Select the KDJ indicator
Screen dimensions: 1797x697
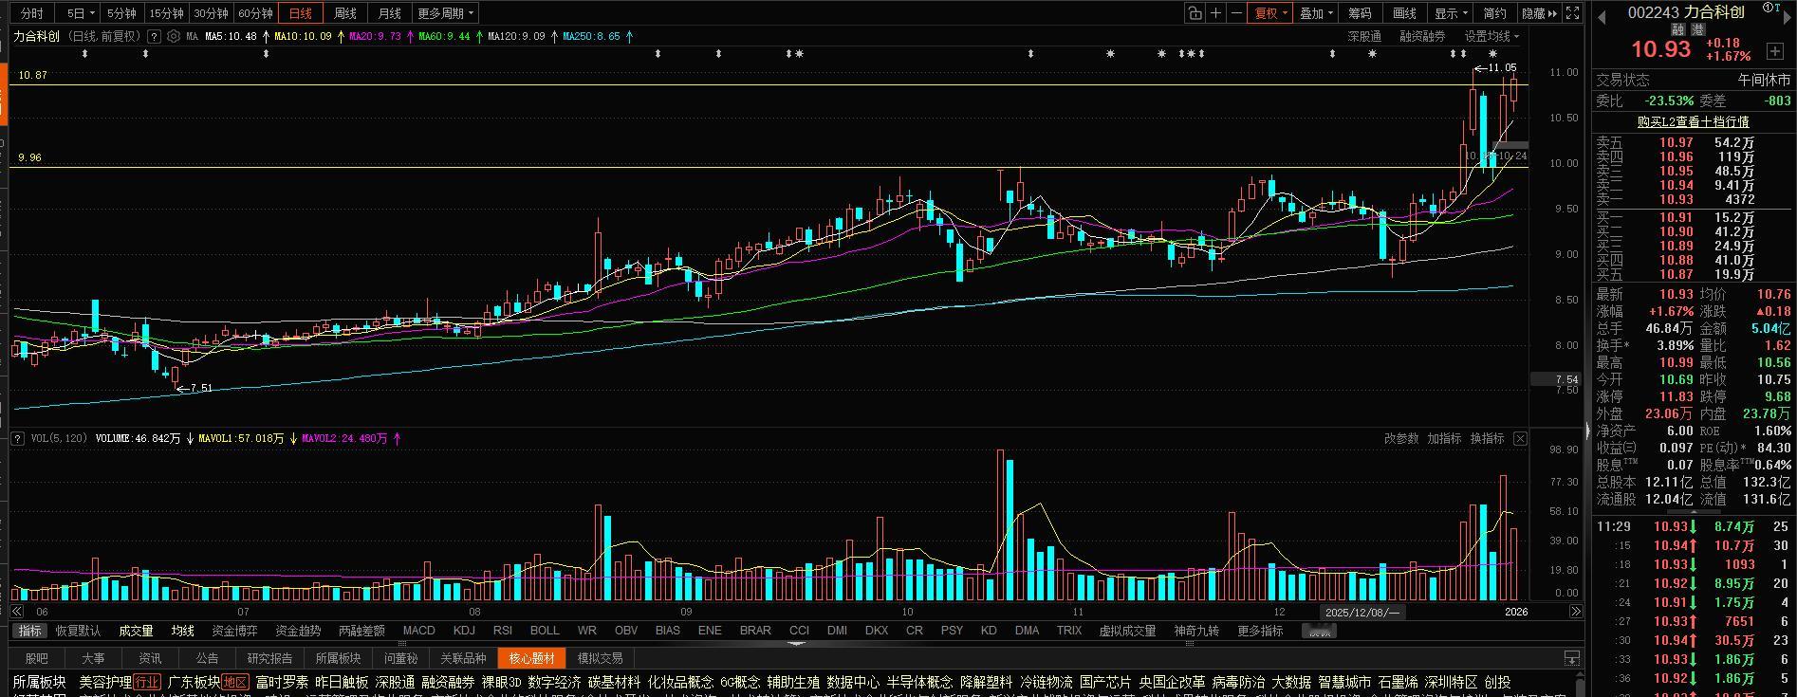click(x=464, y=631)
